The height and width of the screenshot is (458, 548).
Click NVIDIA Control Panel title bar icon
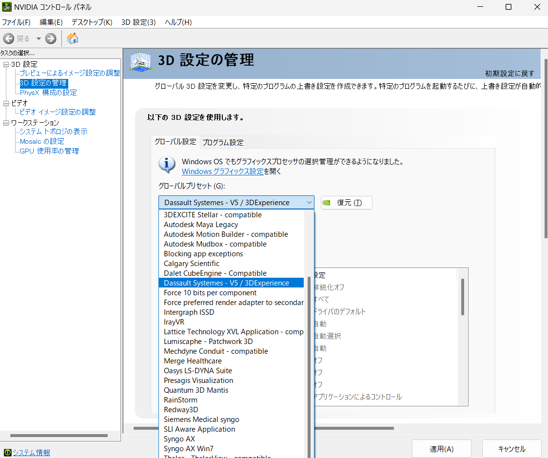point(7,7)
